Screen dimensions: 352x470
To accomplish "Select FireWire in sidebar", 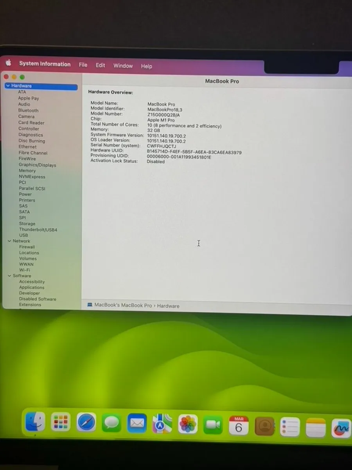I will point(27,159).
